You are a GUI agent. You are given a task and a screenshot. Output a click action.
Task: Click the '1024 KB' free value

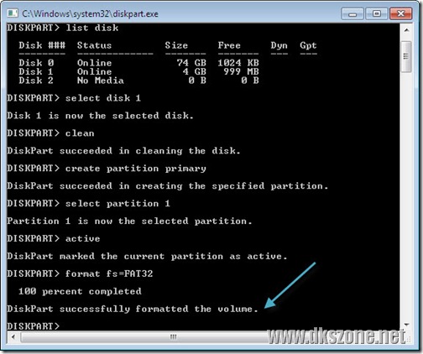(x=238, y=63)
